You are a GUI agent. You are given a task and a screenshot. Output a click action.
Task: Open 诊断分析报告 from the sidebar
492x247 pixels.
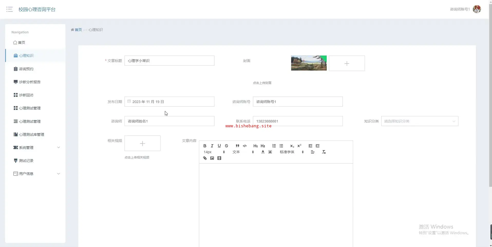point(35,82)
